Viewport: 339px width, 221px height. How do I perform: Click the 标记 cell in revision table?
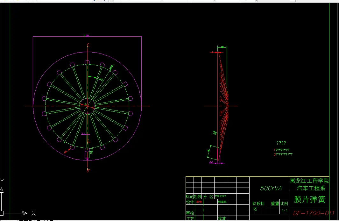click(x=189, y=196)
